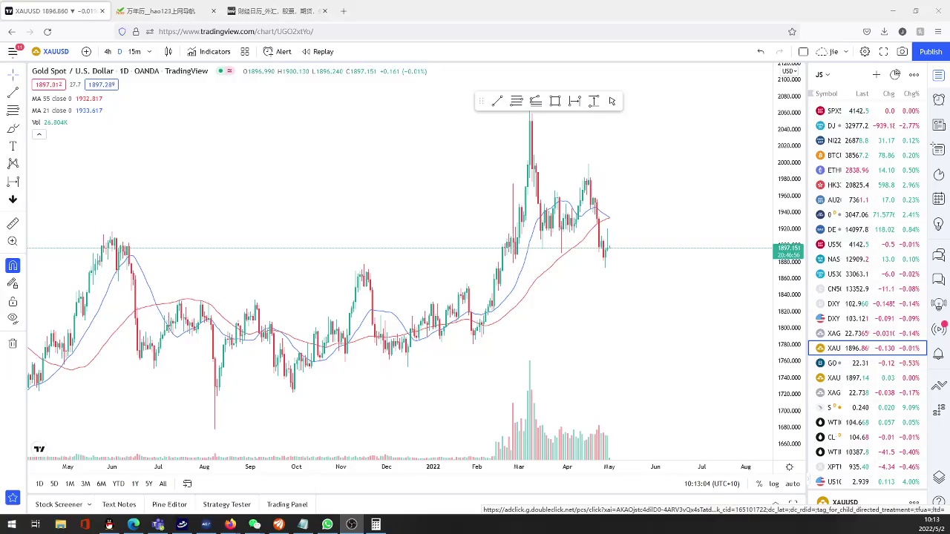
Task: Pick the horizontal lines tool in floating toolbar
Action: (x=517, y=101)
